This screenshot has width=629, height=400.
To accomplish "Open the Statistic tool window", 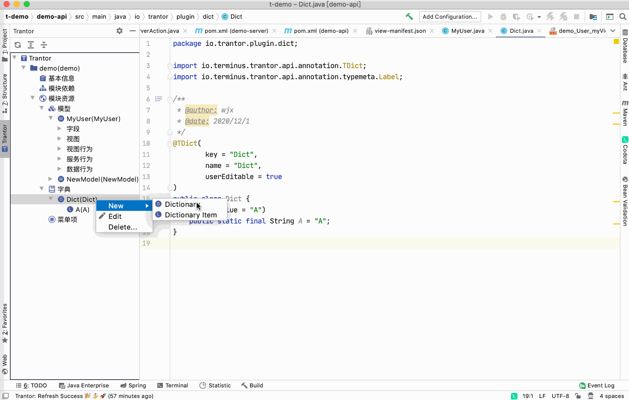I will [x=215, y=385].
